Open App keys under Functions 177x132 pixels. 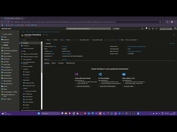27,72
